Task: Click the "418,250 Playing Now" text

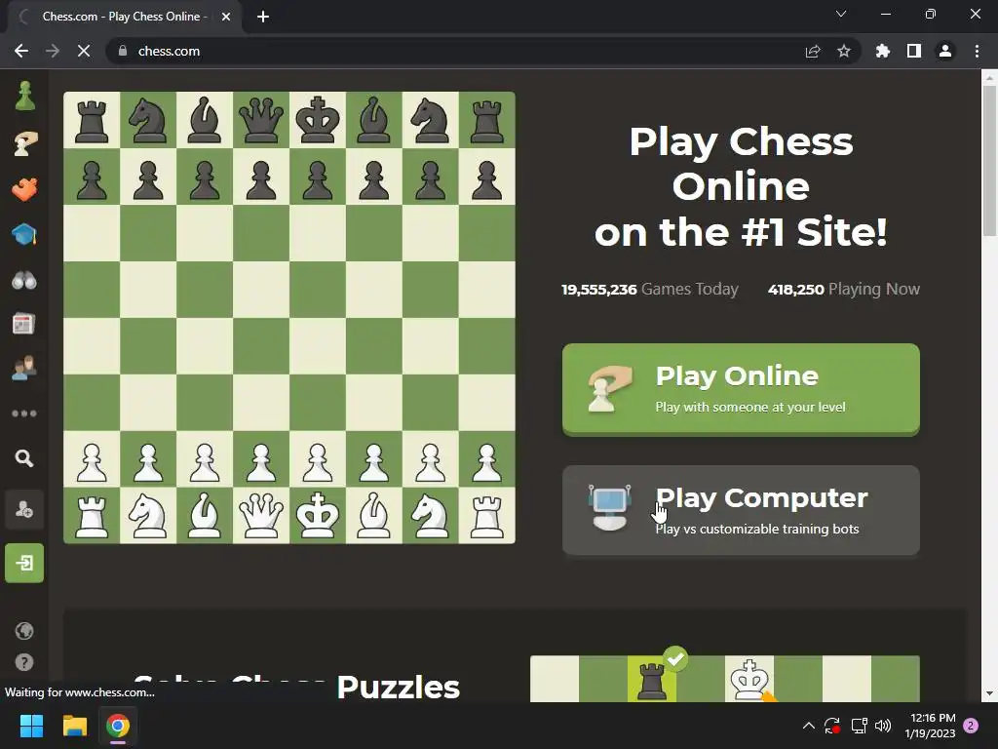Action: click(x=844, y=289)
